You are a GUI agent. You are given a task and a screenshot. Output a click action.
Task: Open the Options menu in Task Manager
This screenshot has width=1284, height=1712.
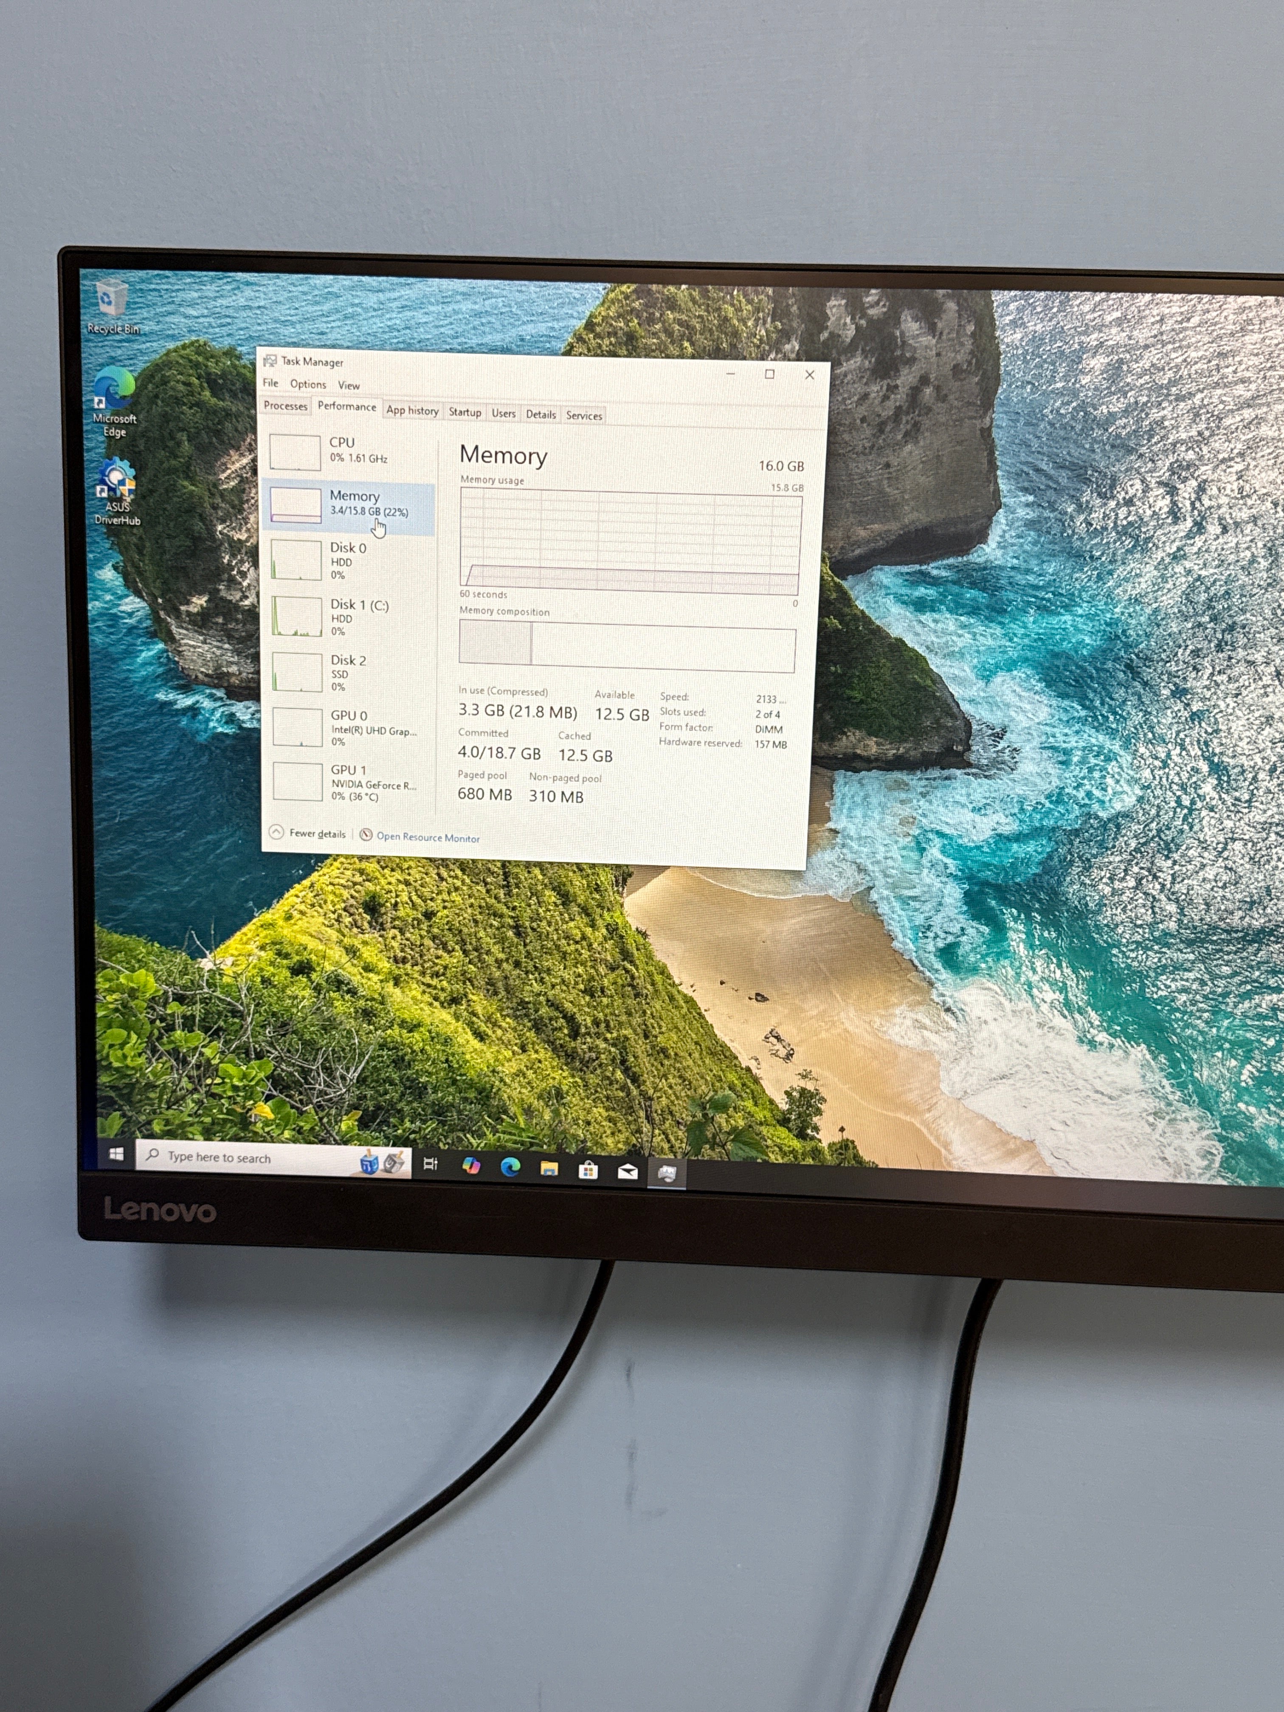point(308,384)
